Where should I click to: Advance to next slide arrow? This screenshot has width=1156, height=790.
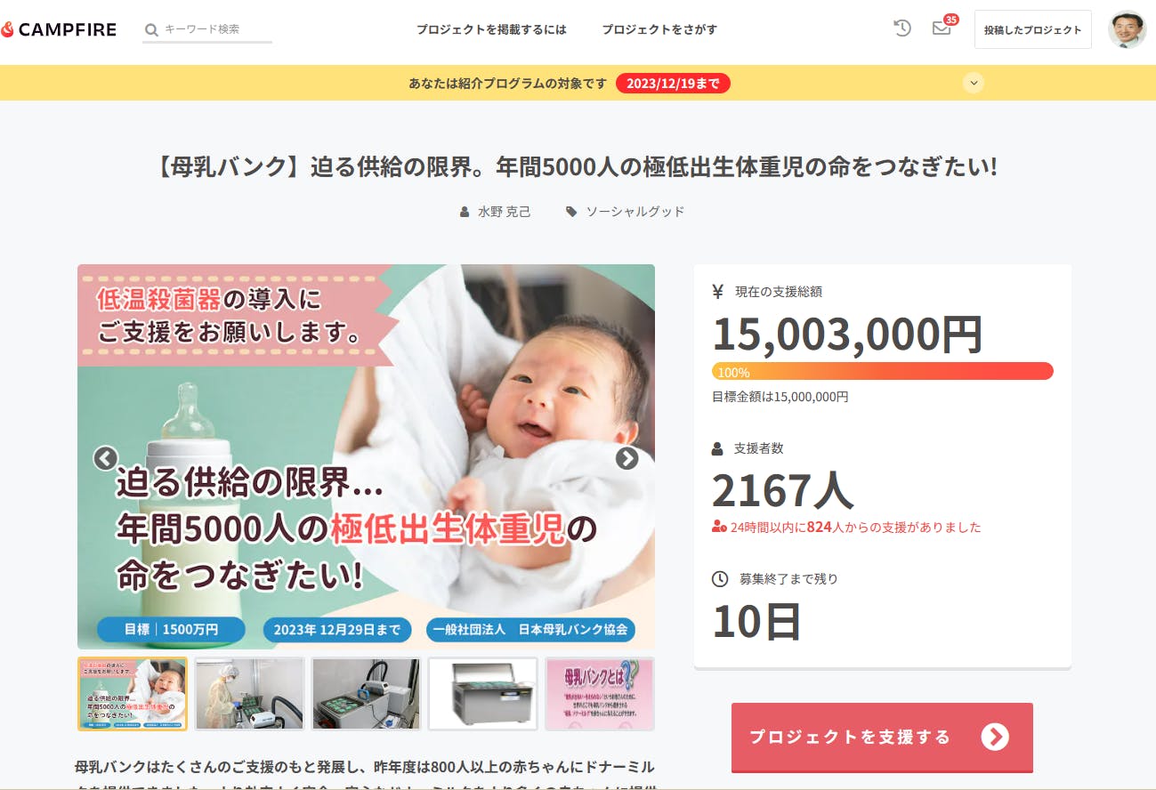[x=627, y=458]
